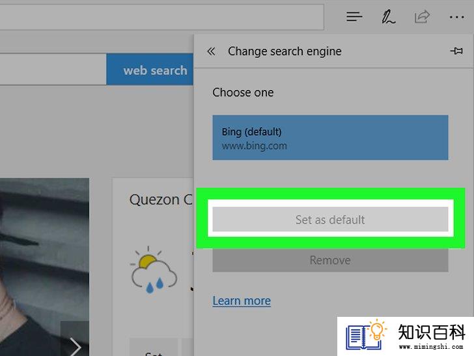The image size is (474, 356).
Task: Click the page search input field
Action: (x=53, y=69)
